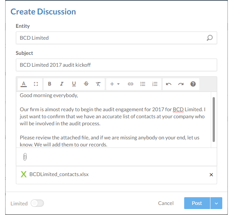Create a bulleted list
233x215 pixels.
coord(143,84)
